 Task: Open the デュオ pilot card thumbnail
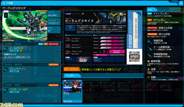point(72,91)
